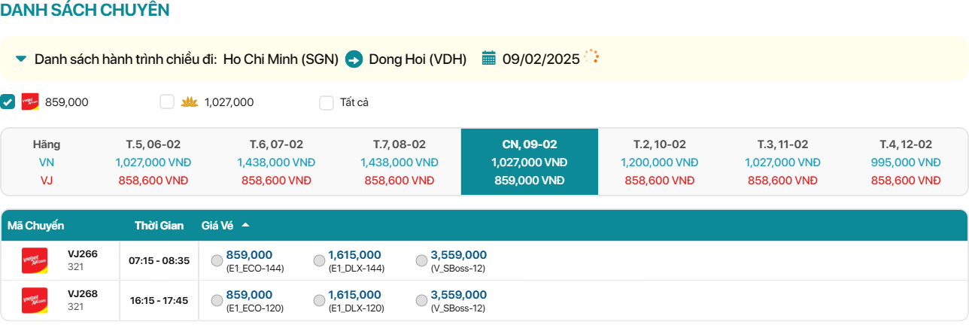Viewport: 969px width, 334px height.
Task: Click the Vietjet logo on flight VJ266
Action: (x=35, y=260)
